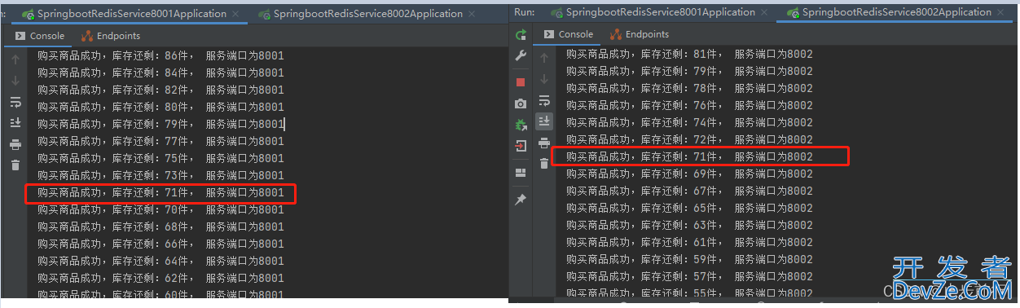Open Console tab in left window
Viewport: 1020px width, 308px height.
[40, 36]
